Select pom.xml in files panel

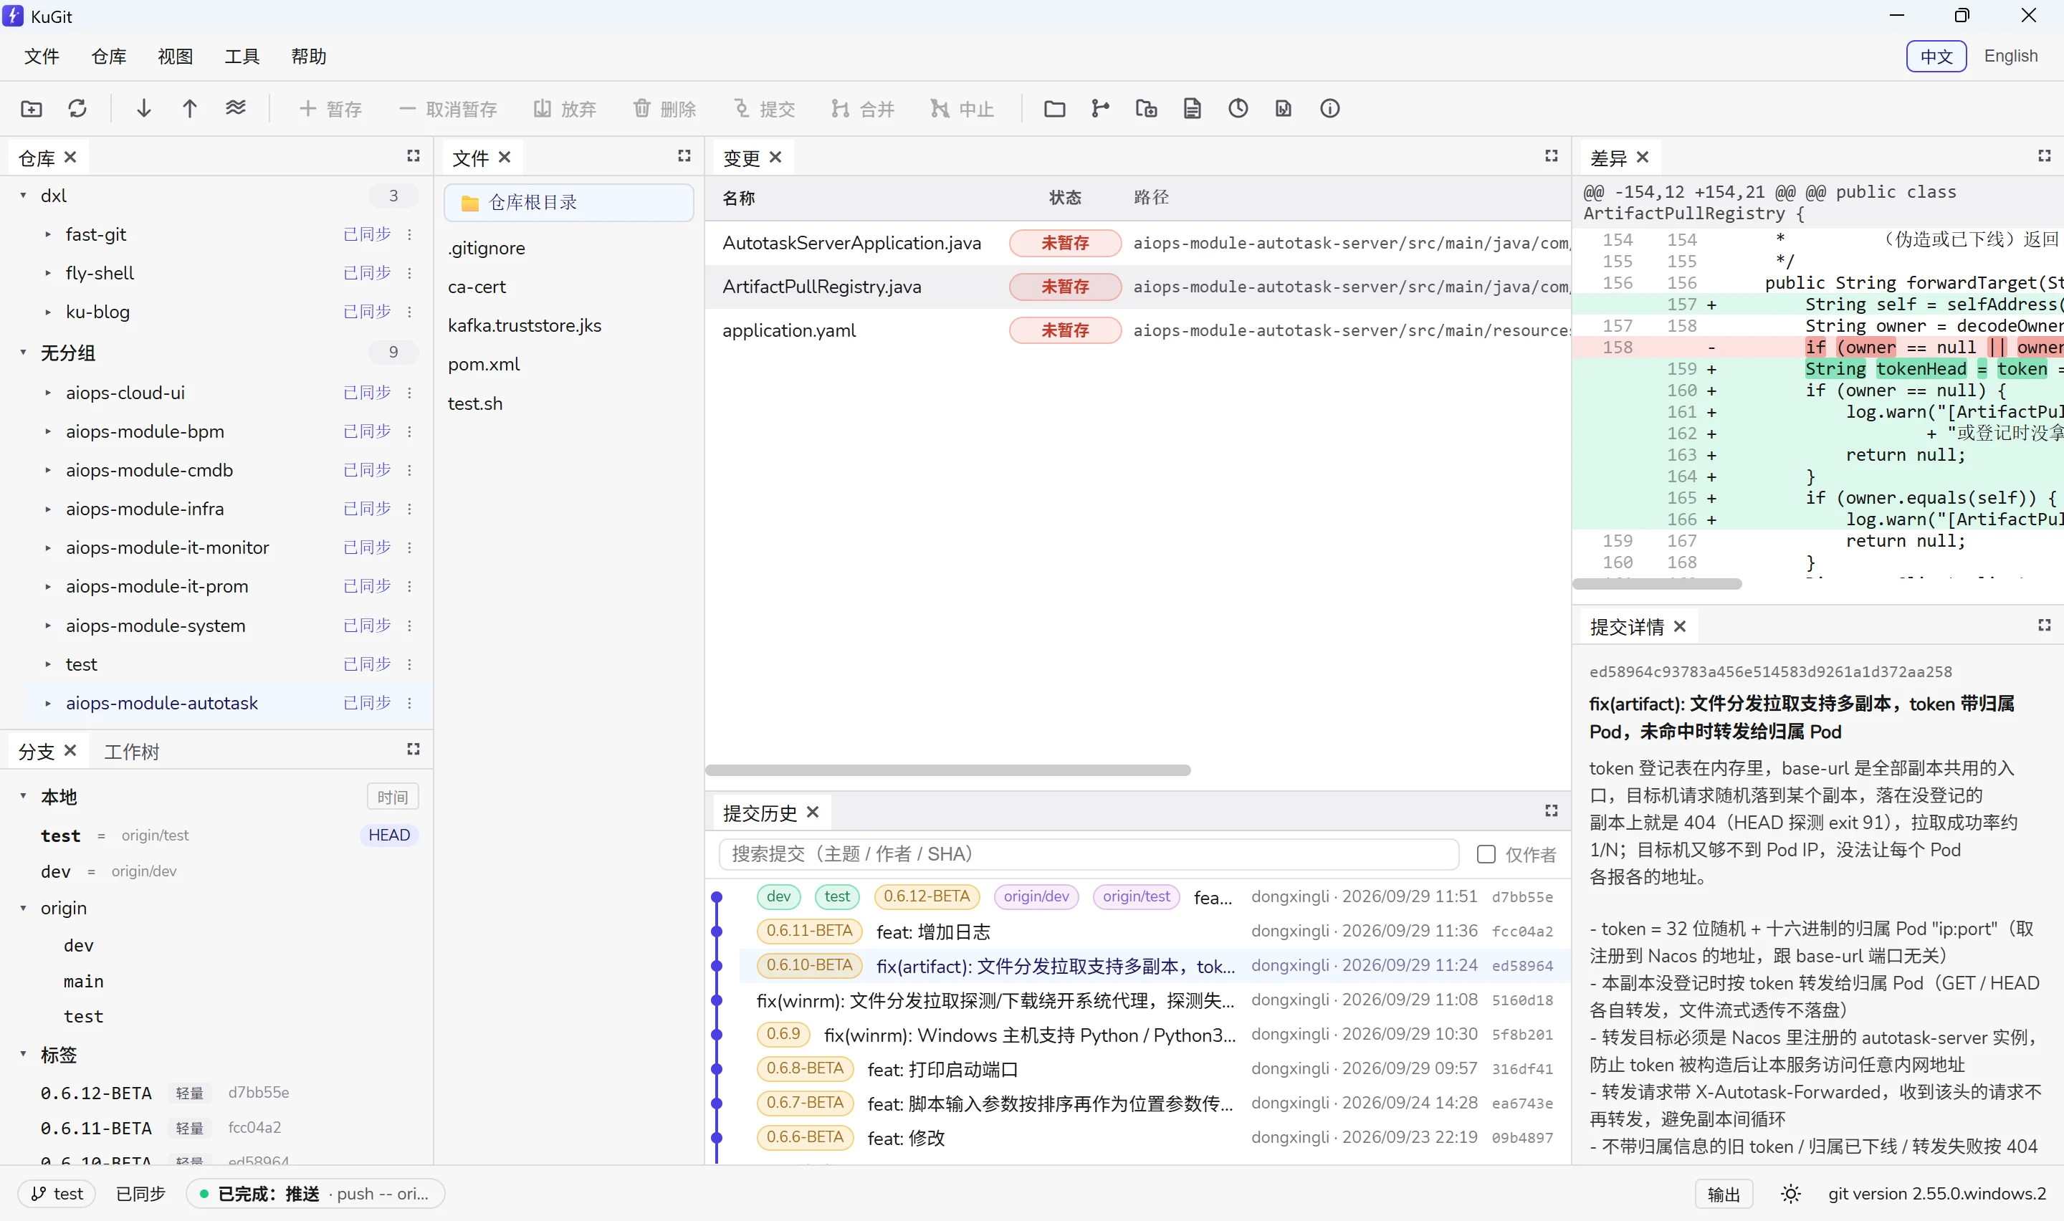click(x=484, y=365)
